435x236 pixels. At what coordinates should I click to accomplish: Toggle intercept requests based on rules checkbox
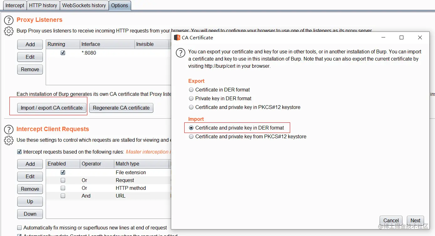pyautogui.click(x=19, y=152)
